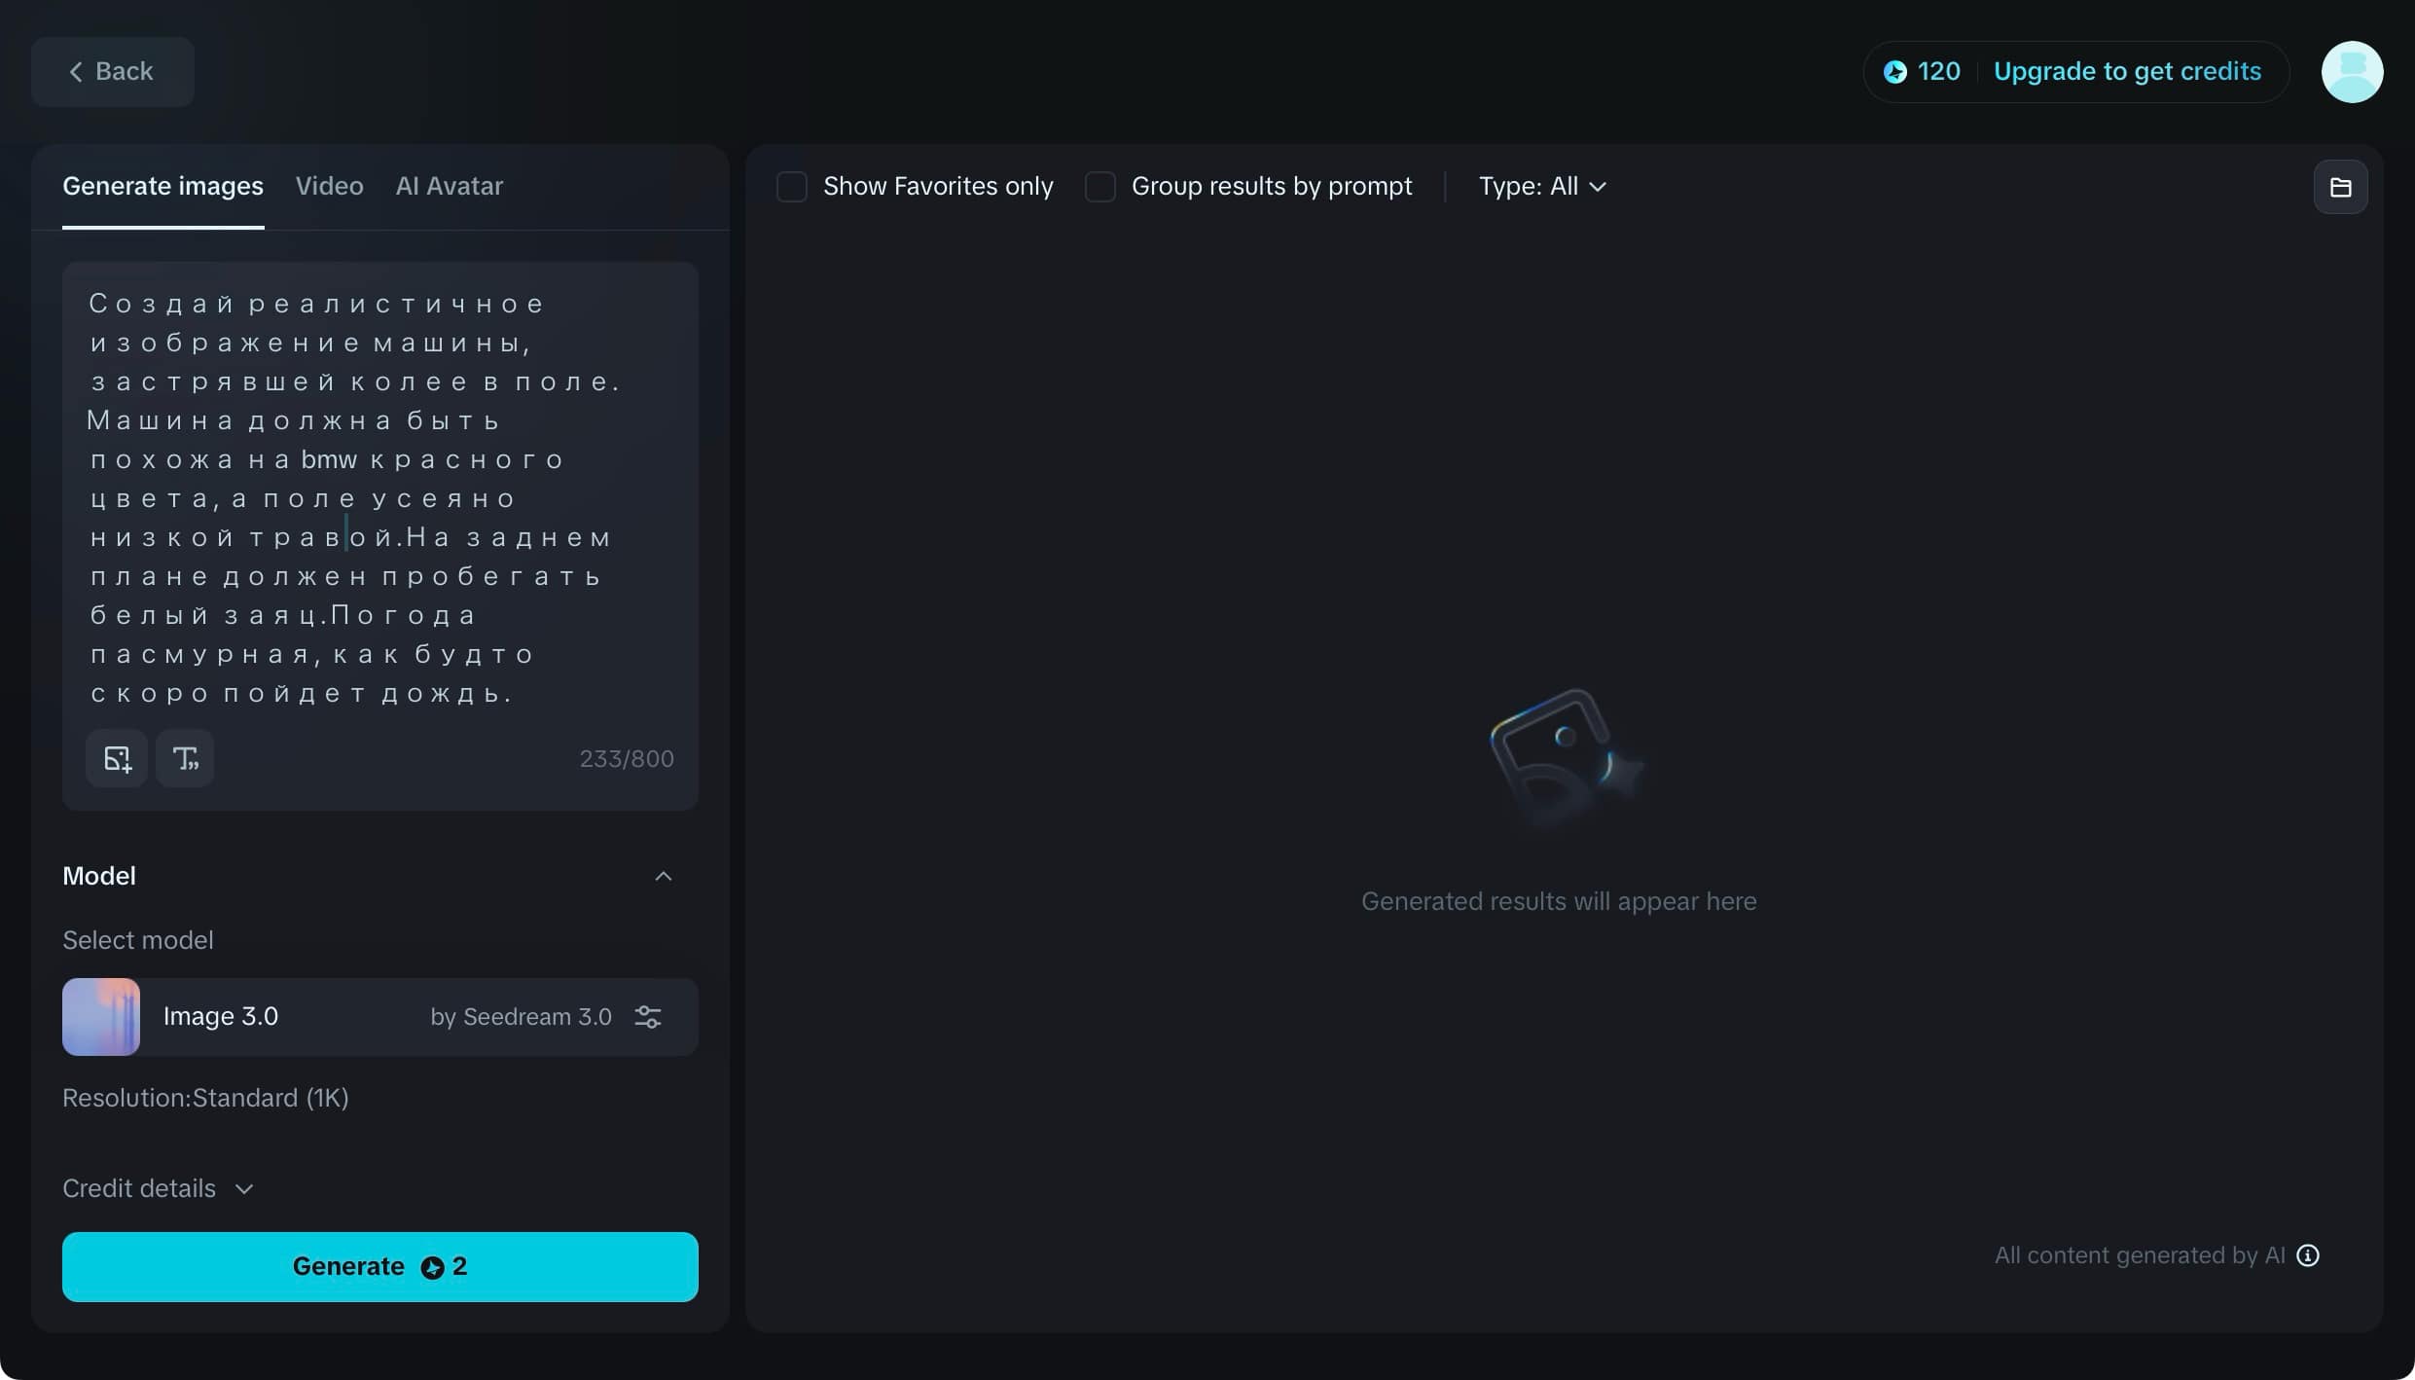2415x1380 pixels.
Task: Click Upgrade to get credits link
Action: click(x=2127, y=72)
